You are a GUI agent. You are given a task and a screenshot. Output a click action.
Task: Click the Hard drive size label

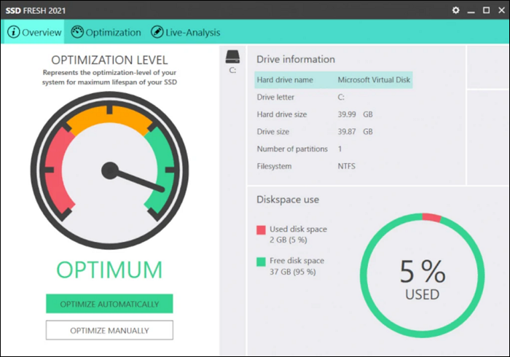coord(282,114)
